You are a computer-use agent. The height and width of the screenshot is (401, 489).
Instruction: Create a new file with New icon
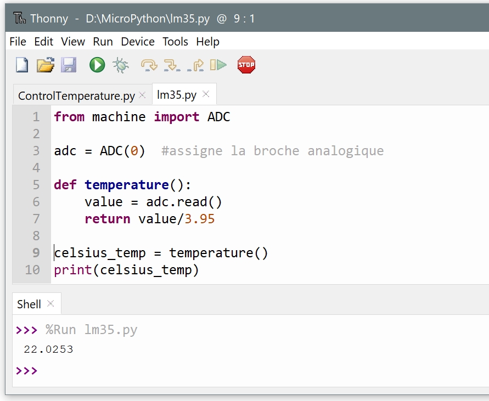pos(22,65)
